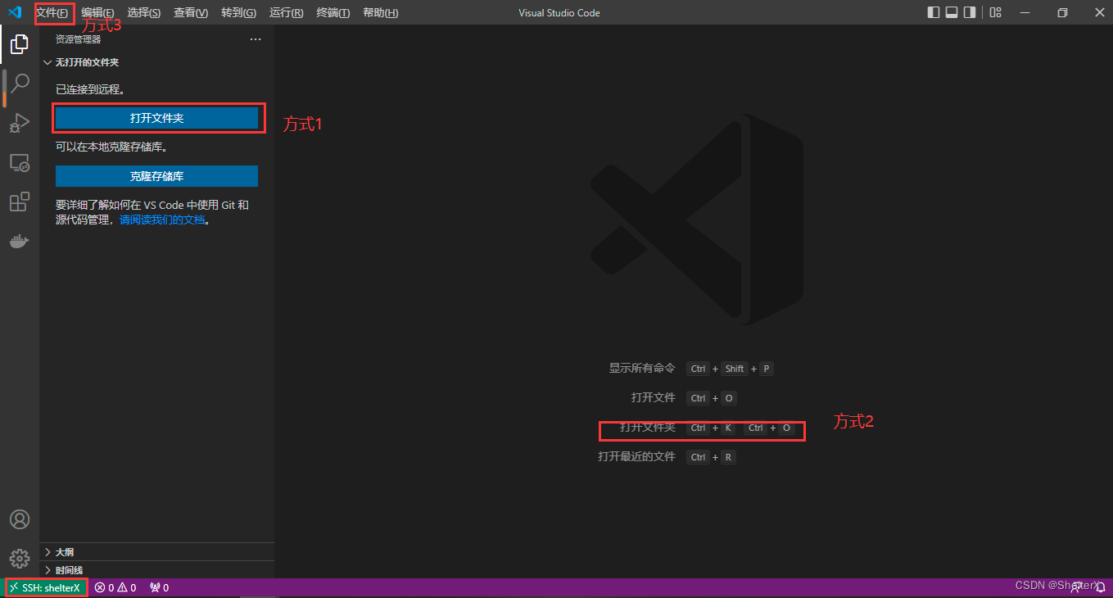Open Explorer more actions ellipsis
The width and height of the screenshot is (1113, 598).
pyautogui.click(x=256, y=39)
